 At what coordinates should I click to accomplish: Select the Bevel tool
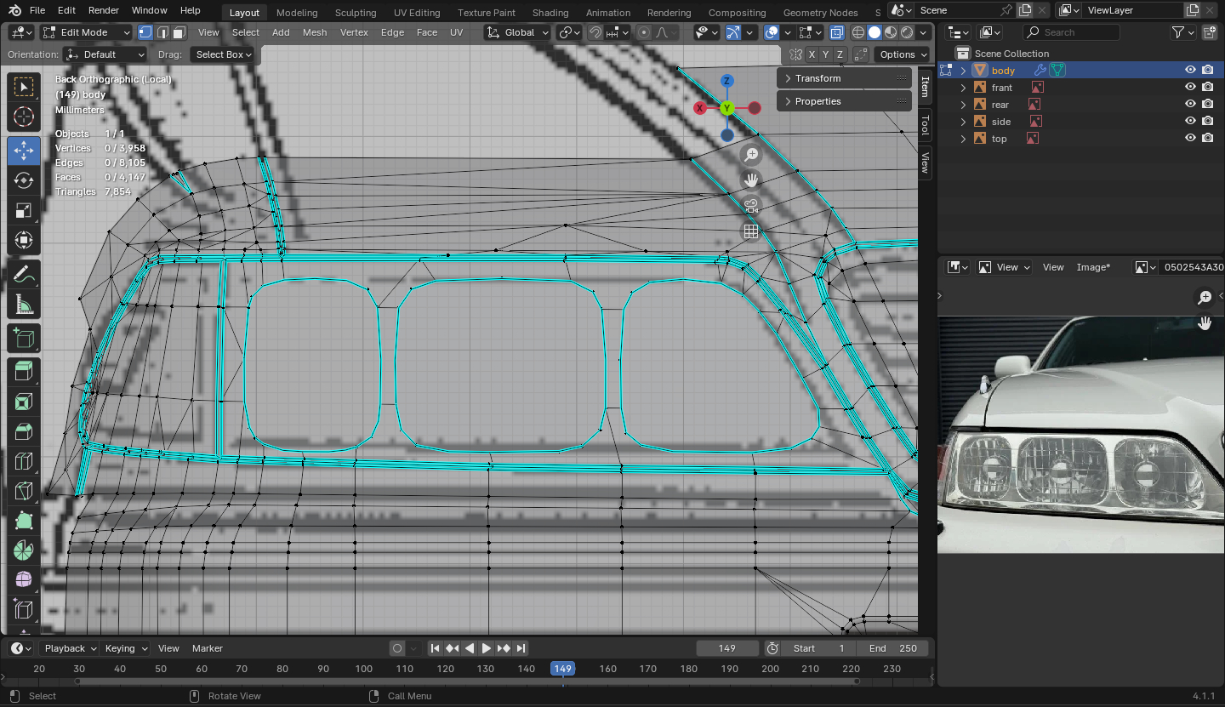coord(24,431)
